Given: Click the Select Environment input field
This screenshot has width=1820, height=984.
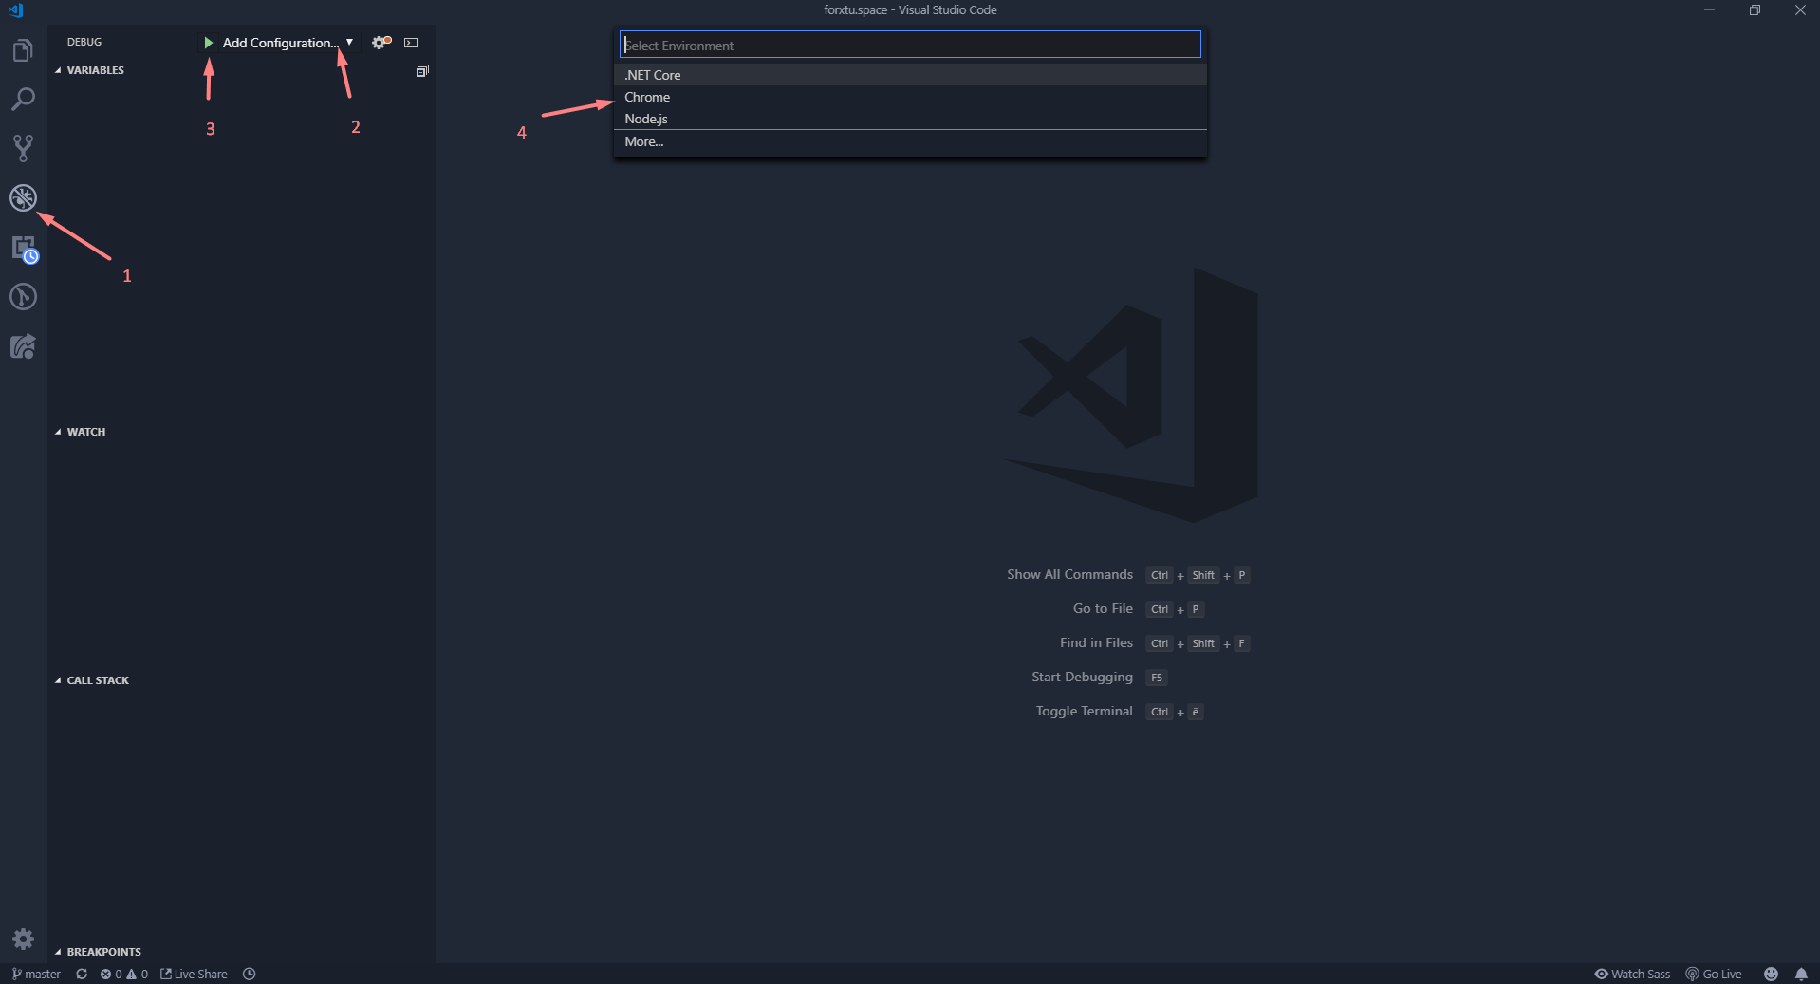Looking at the screenshot, I should click(x=910, y=45).
